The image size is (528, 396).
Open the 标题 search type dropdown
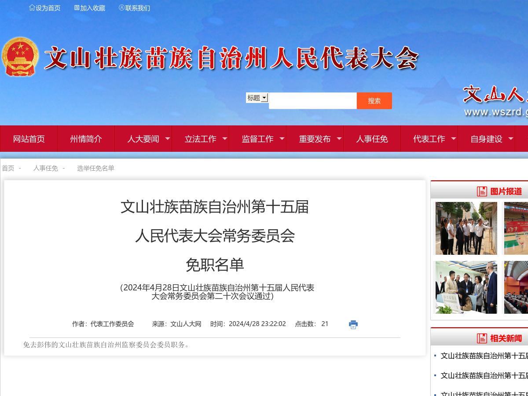257,97
